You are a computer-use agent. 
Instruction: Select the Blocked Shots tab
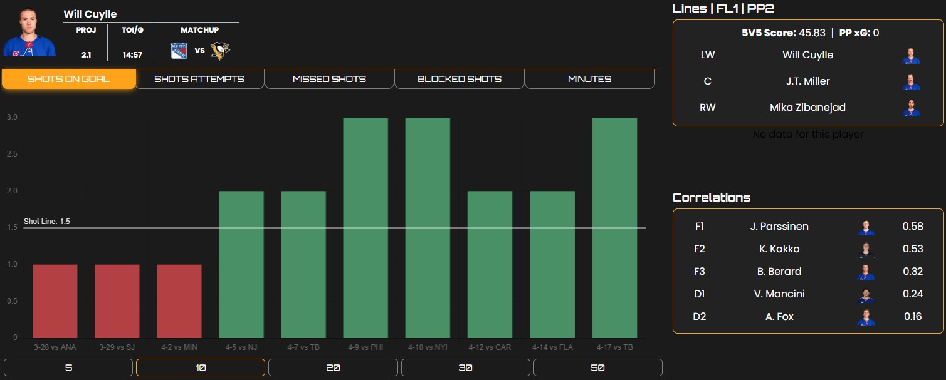(x=459, y=79)
